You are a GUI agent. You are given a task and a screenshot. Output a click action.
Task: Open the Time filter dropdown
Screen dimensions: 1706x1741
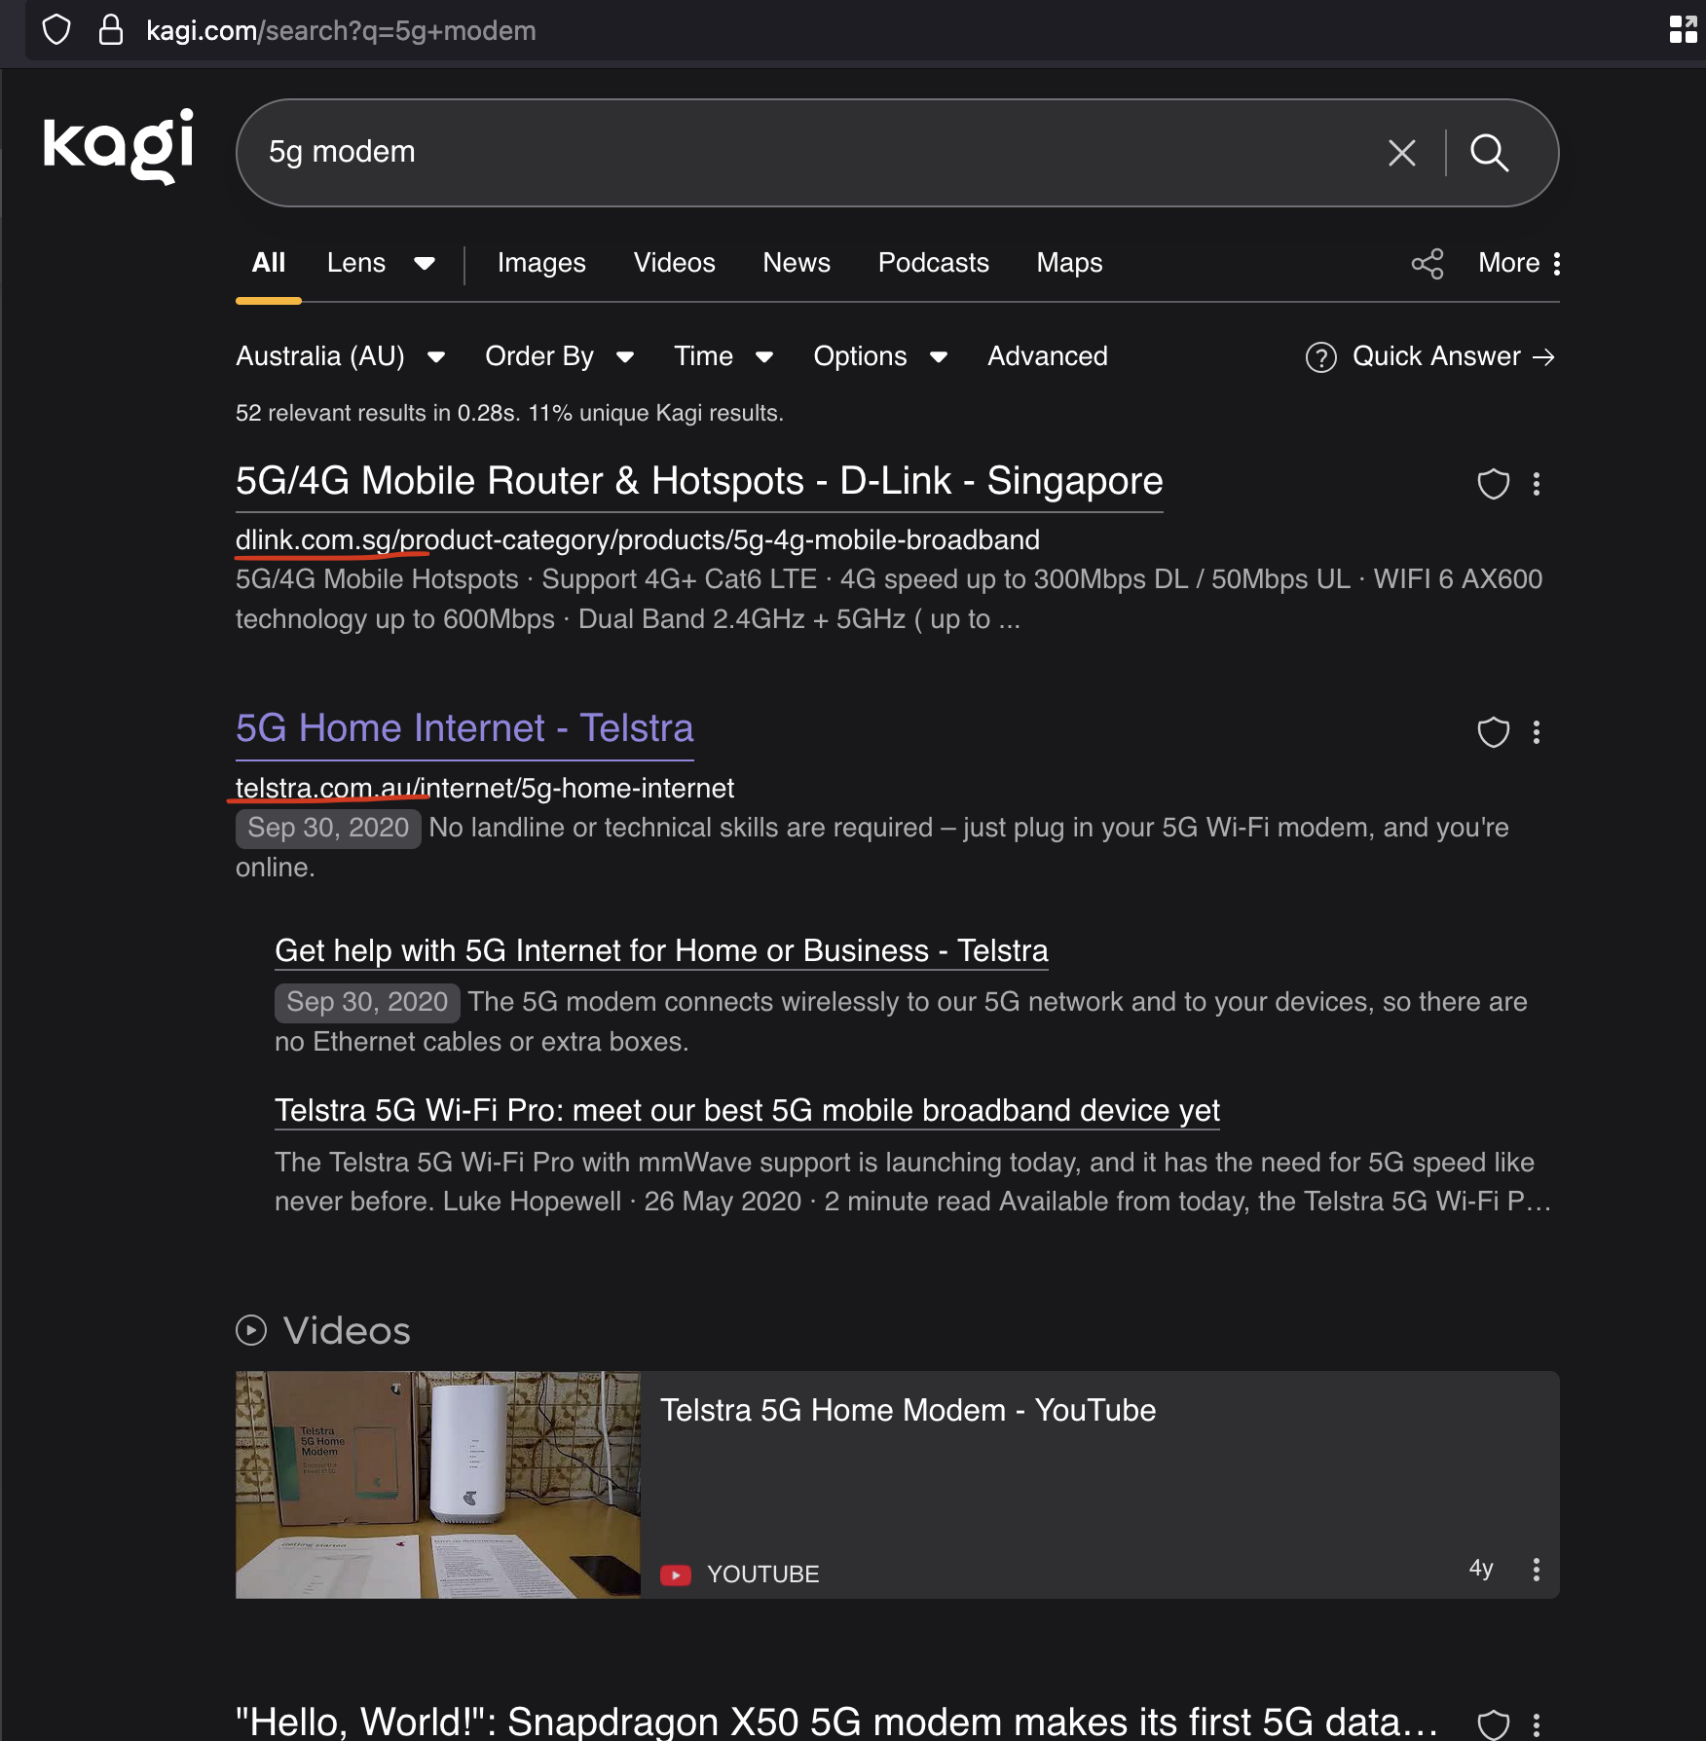723,356
